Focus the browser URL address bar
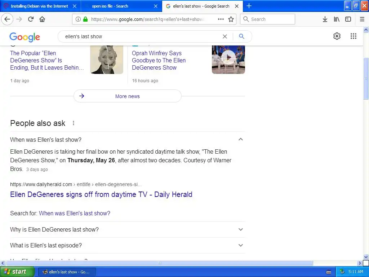Image resolution: width=369 pixels, height=277 pixels. coord(147,19)
